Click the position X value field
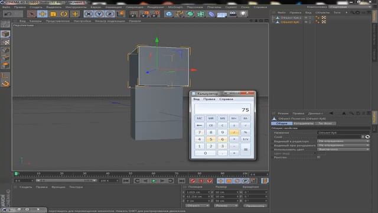This screenshot has width=378, height=213. 197,192
